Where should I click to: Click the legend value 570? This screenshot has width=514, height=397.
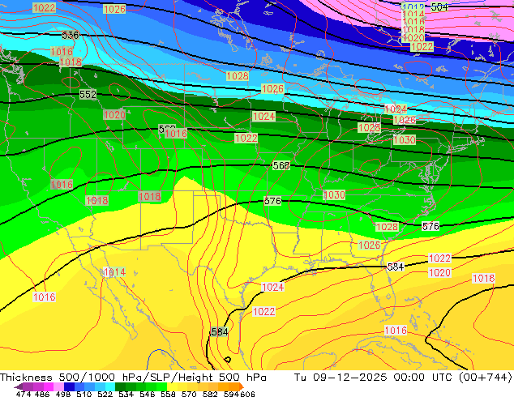pos(189,394)
